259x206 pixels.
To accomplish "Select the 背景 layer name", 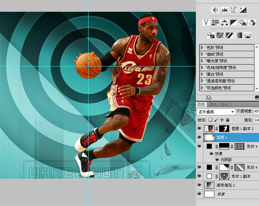I will click(221, 194).
